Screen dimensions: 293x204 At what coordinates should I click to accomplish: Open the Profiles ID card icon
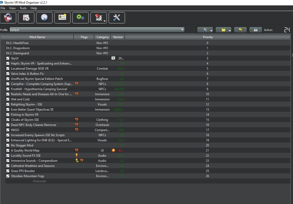click(x=62, y=18)
